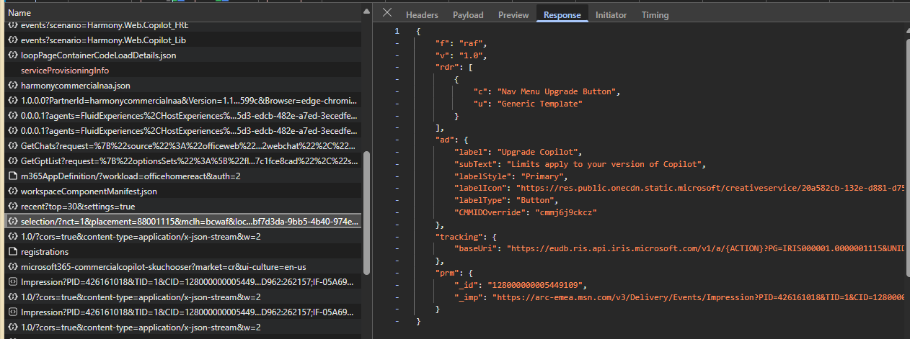Click the icon beside the GetGptList request

[12, 161]
